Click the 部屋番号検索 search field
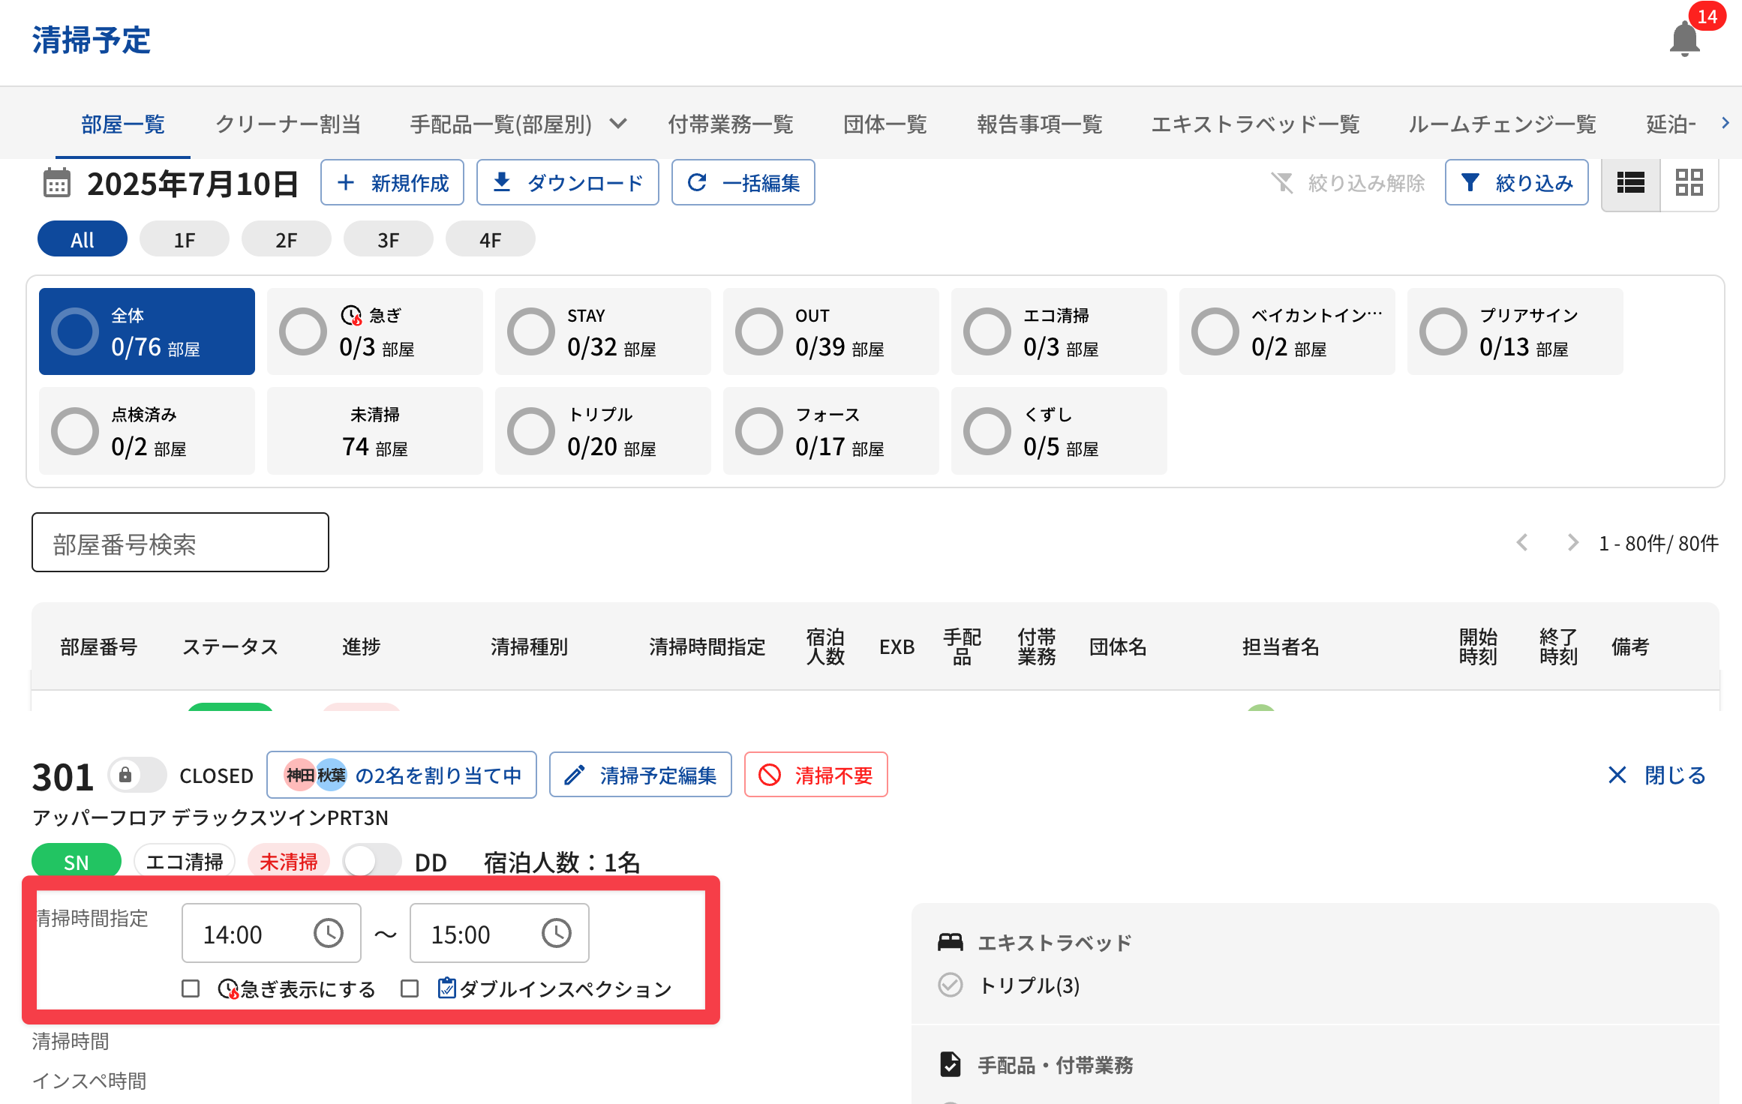The image size is (1742, 1104). (x=180, y=543)
